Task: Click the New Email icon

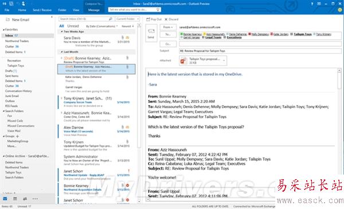Action: pos(7,20)
